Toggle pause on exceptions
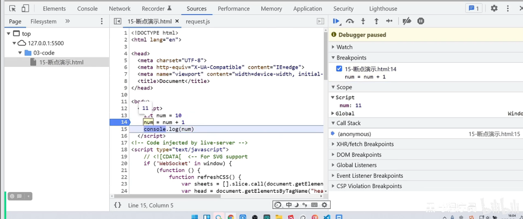 (x=421, y=21)
